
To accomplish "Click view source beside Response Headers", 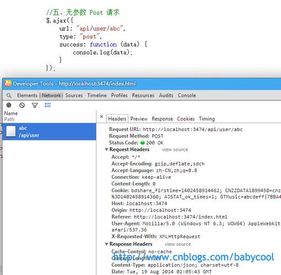I will coord(178,244).
